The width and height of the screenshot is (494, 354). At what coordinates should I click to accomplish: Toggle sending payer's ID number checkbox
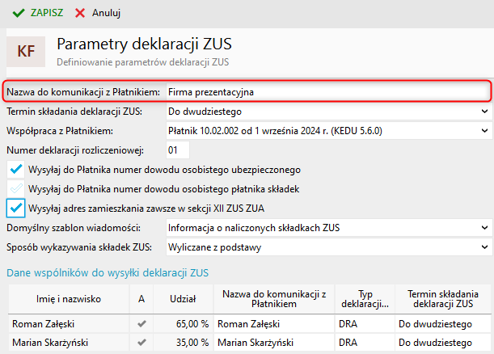tap(16, 188)
